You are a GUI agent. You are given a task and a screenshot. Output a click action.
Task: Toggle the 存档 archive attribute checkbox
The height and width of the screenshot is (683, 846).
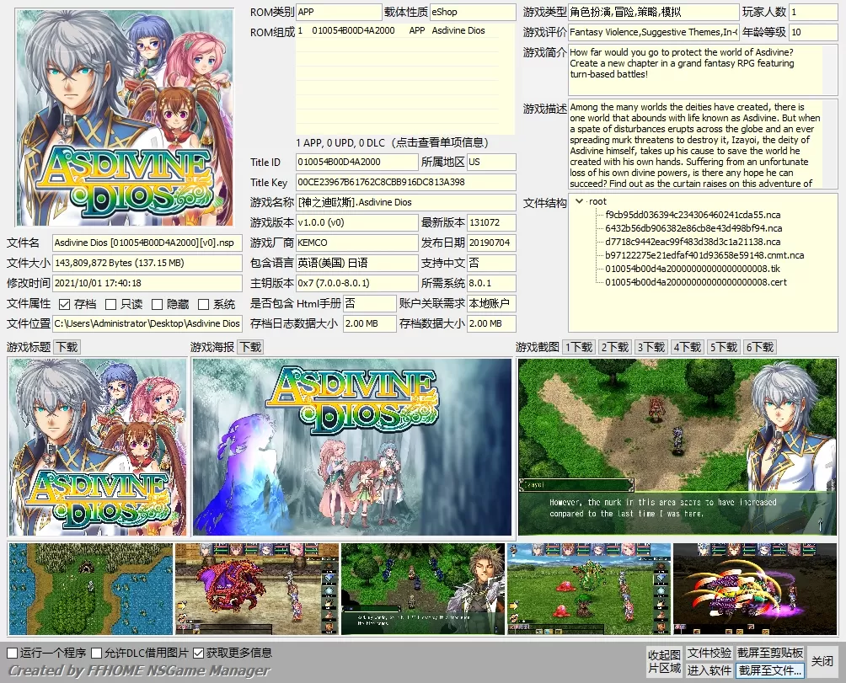64,305
